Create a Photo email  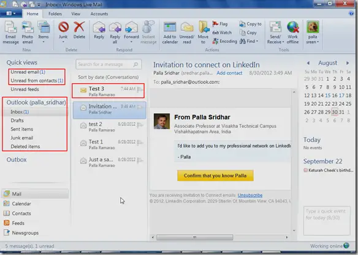click(28, 32)
